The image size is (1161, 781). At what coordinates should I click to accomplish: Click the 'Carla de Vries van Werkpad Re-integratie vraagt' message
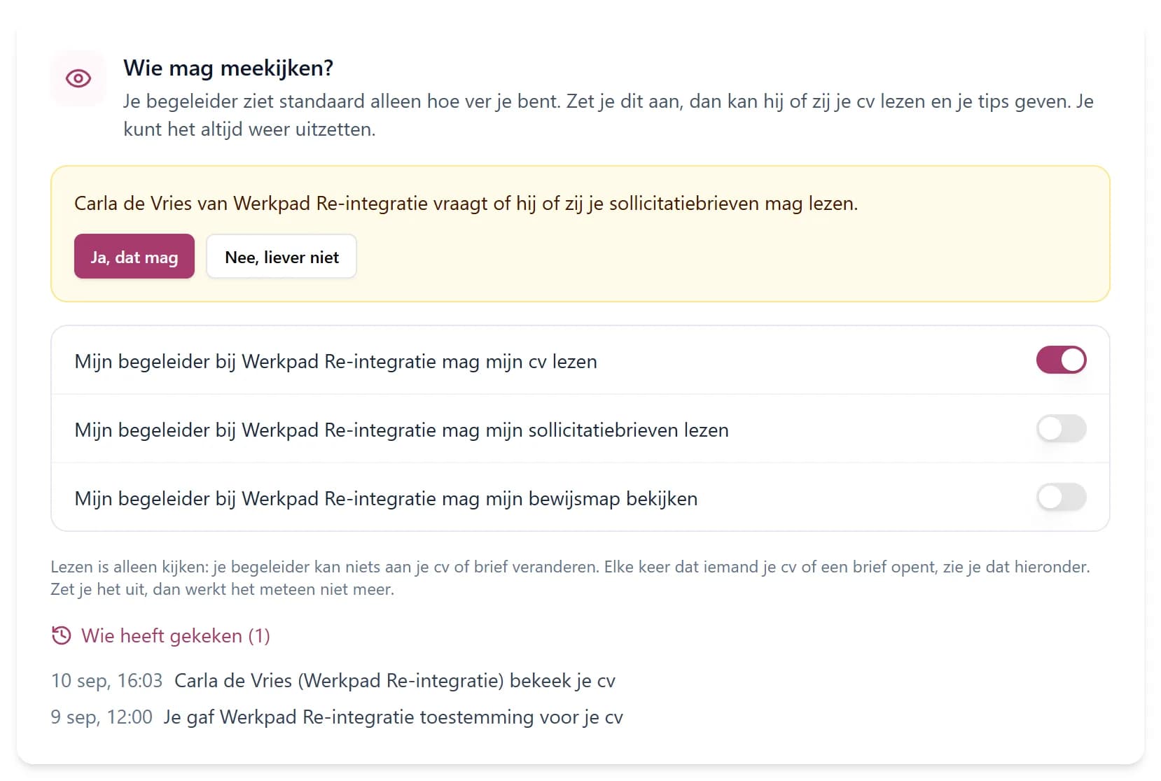pyautogui.click(x=466, y=203)
